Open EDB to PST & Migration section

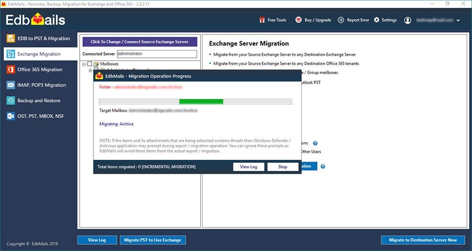point(41,39)
